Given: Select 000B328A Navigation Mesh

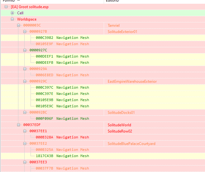Looking at the screenshot, I should (x=62, y=137).
